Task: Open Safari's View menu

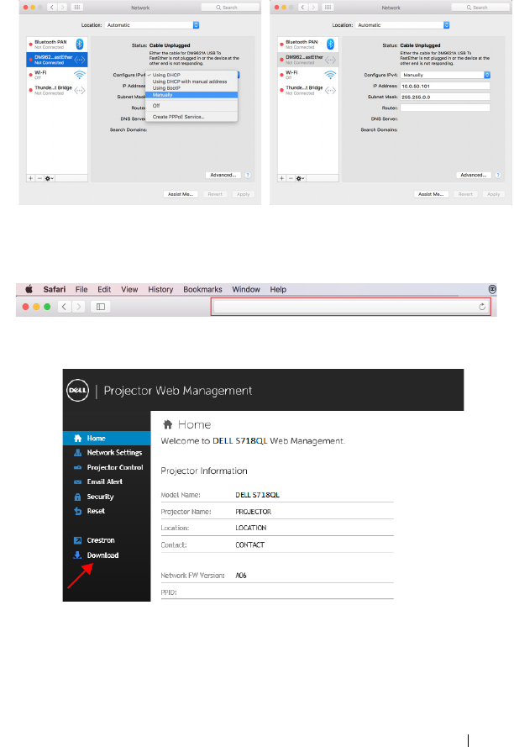Action: (129, 289)
